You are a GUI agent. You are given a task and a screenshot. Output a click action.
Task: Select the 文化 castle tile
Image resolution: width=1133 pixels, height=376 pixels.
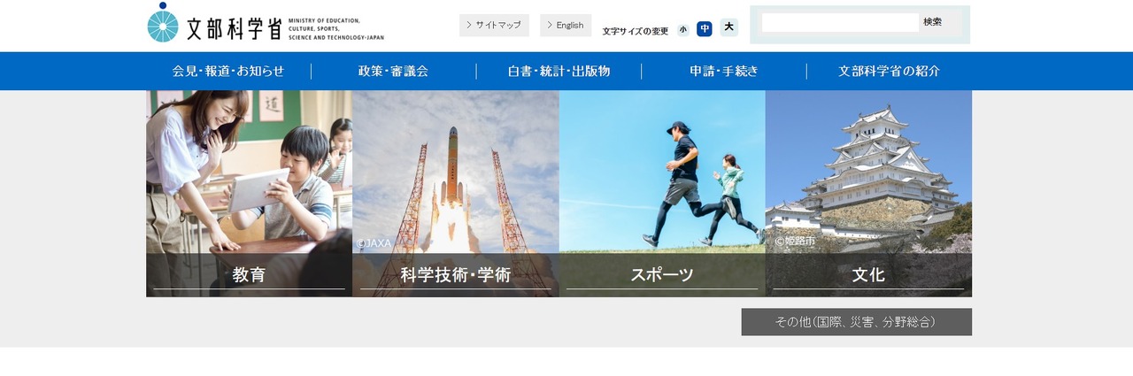tap(868, 193)
